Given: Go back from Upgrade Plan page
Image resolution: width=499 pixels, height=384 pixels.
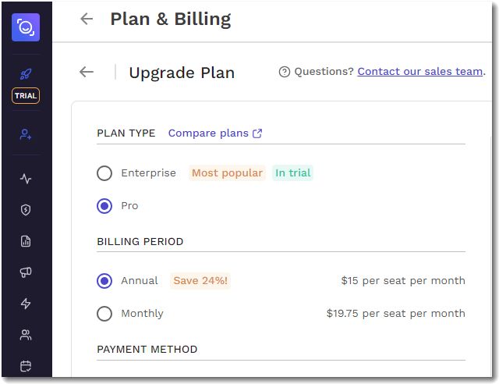Looking at the screenshot, I should pyautogui.click(x=87, y=72).
